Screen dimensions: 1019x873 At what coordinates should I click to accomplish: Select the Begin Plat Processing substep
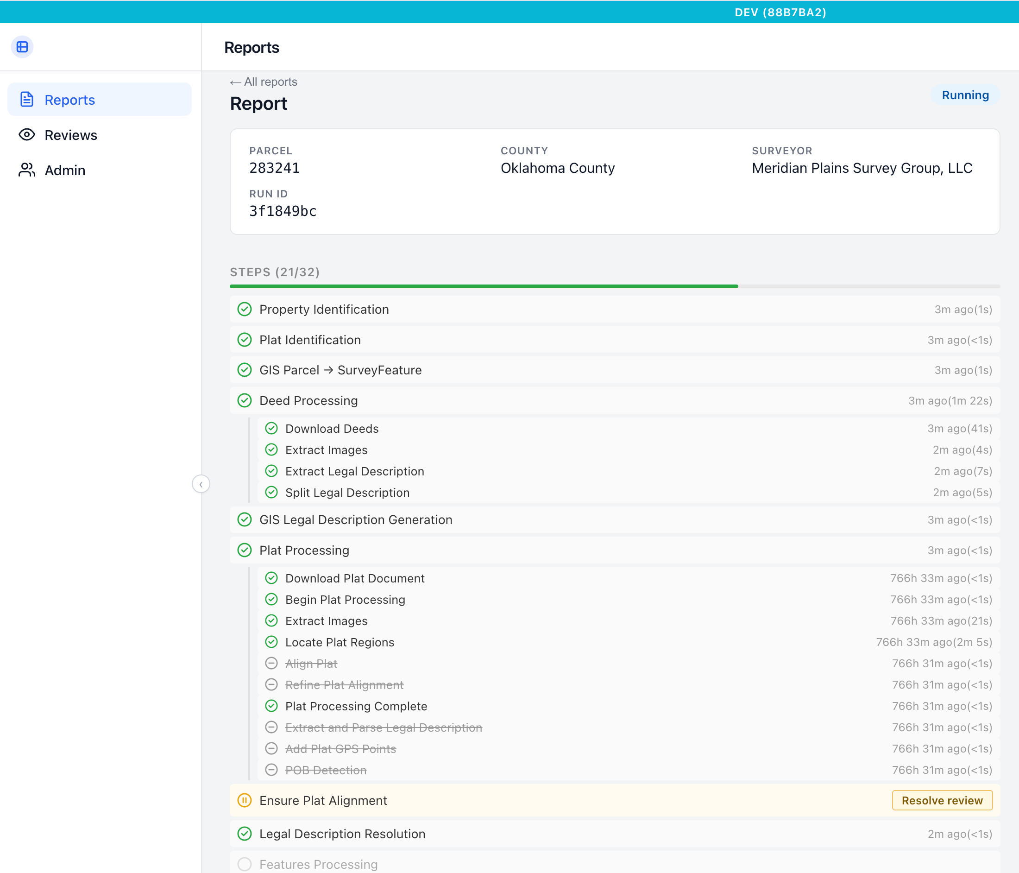[629, 600]
